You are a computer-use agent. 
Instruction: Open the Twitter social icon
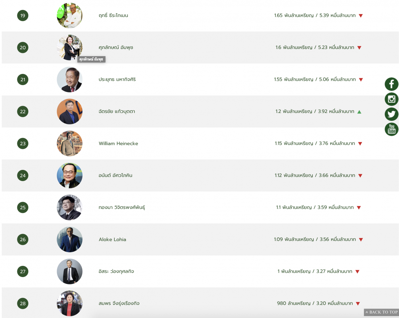click(x=391, y=114)
